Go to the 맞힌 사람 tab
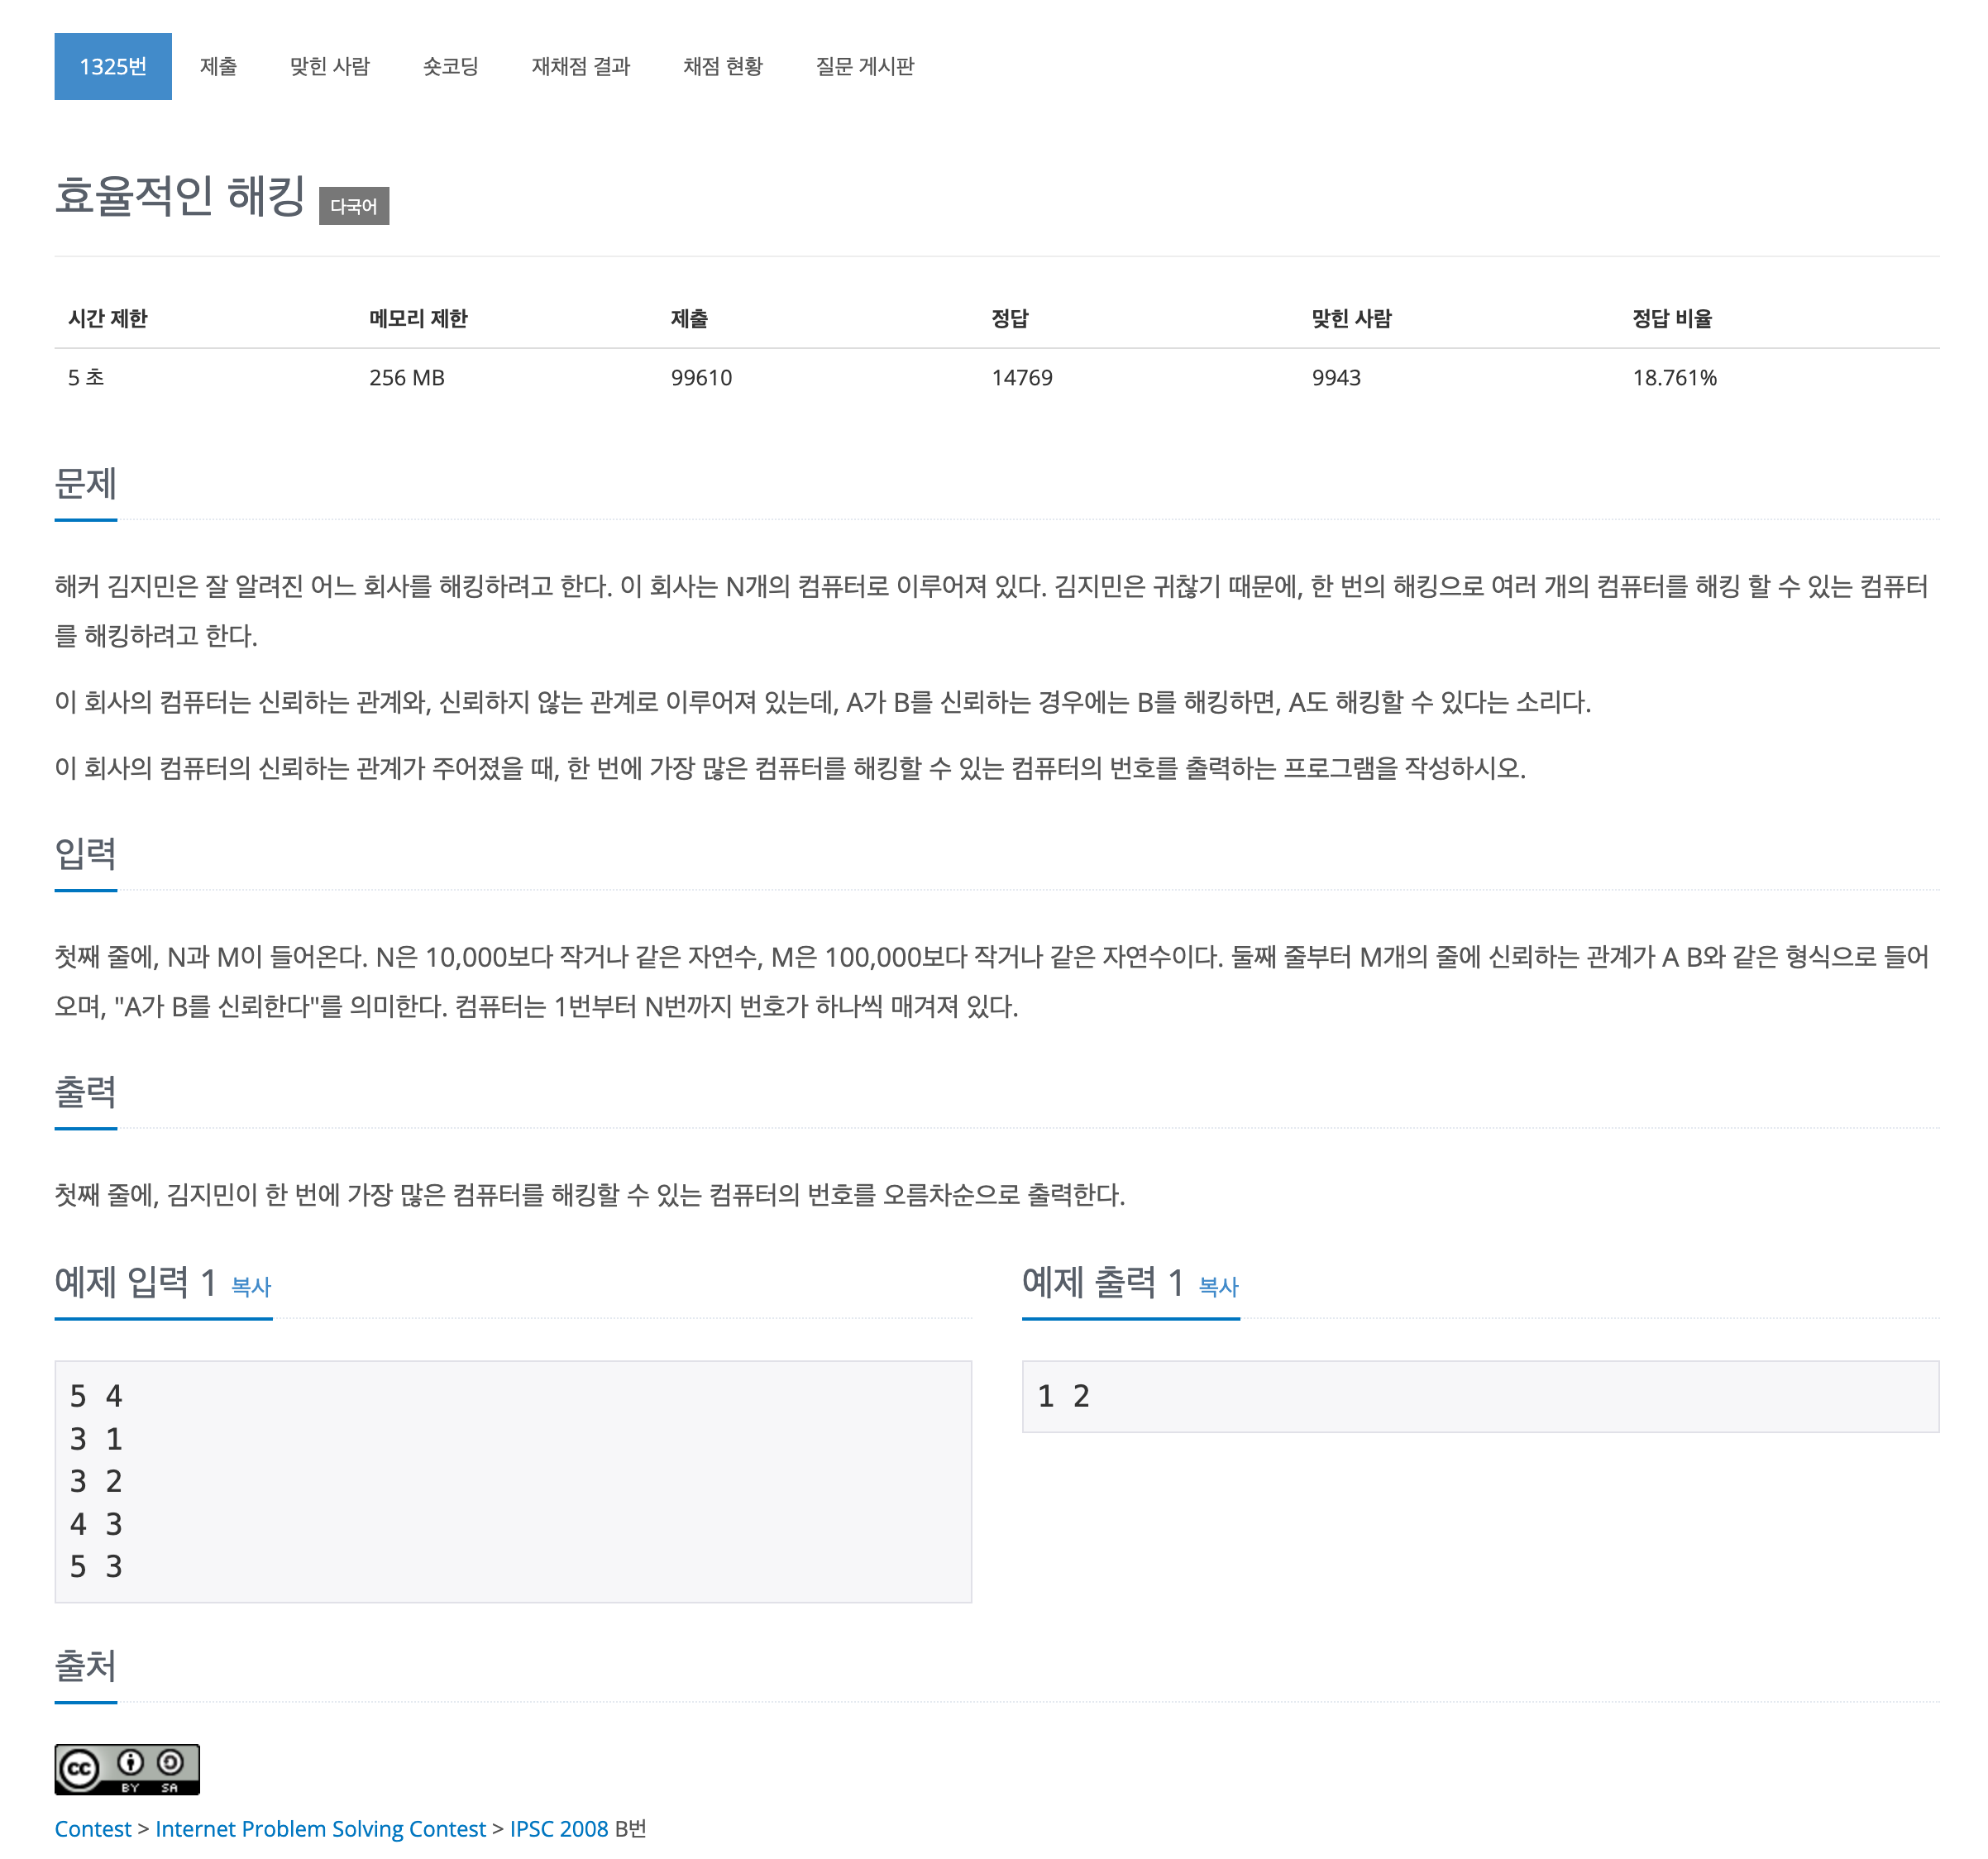Screen dimensions: 1988x1859 point(330,66)
